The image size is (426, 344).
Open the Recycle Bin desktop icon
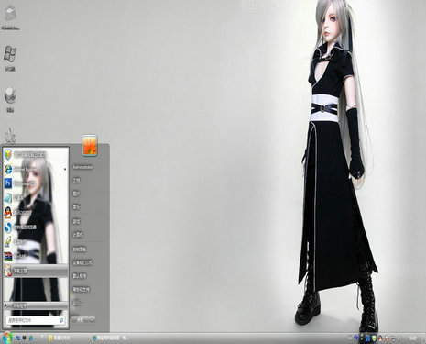tap(10, 17)
